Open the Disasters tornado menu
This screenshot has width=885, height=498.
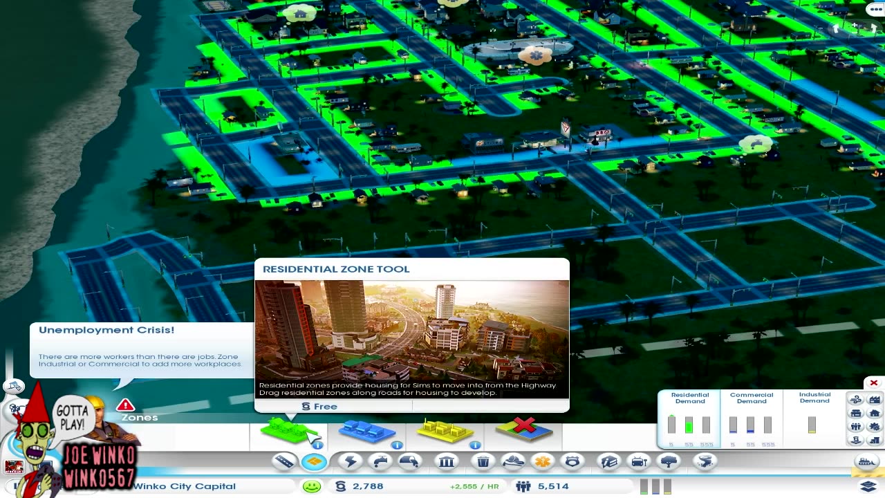click(705, 461)
